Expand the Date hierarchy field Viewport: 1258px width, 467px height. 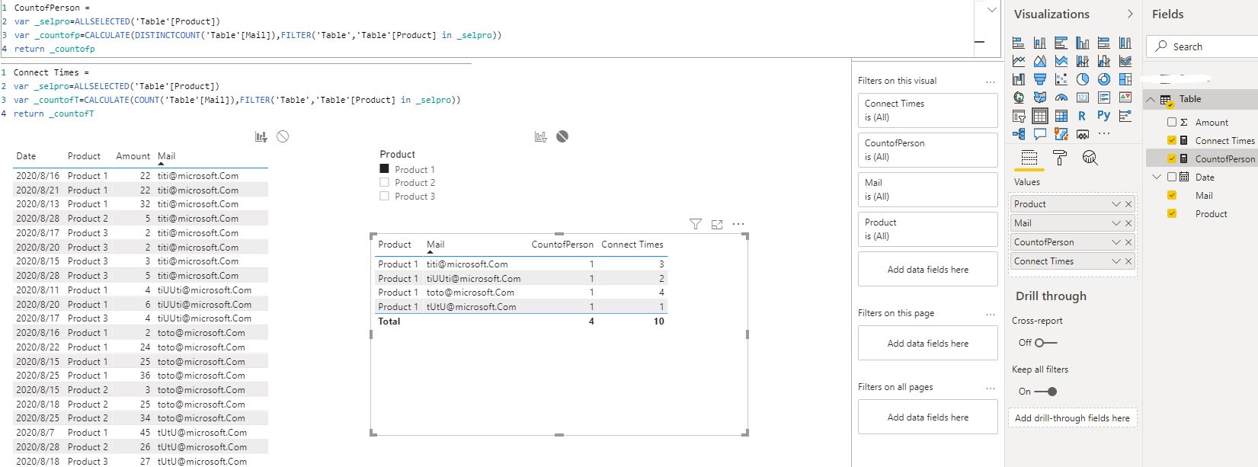1157,177
